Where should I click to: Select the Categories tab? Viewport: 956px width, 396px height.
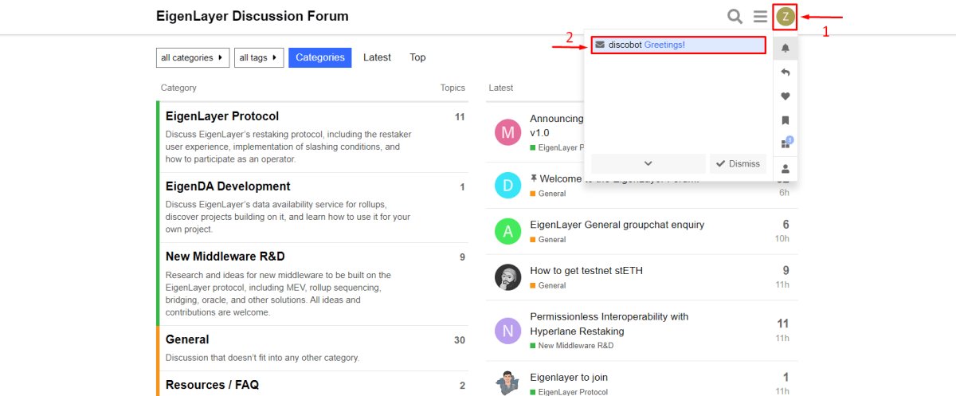319,57
